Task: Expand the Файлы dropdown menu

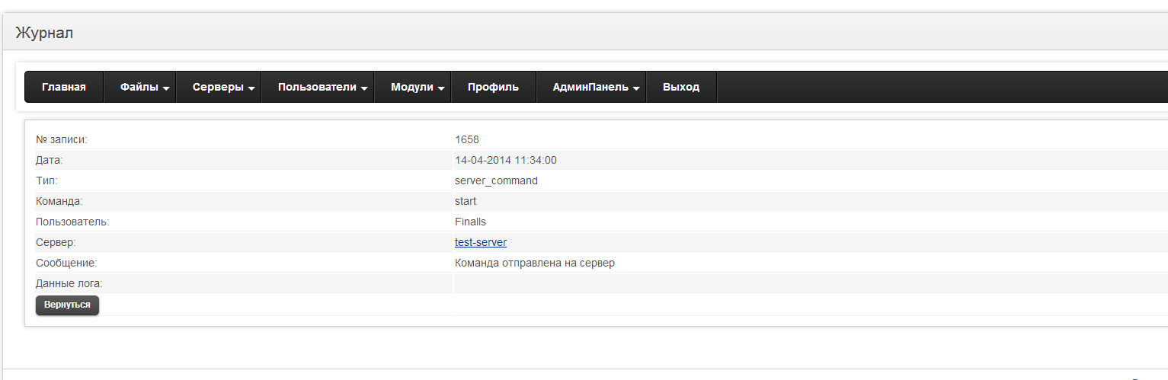Action: point(144,87)
